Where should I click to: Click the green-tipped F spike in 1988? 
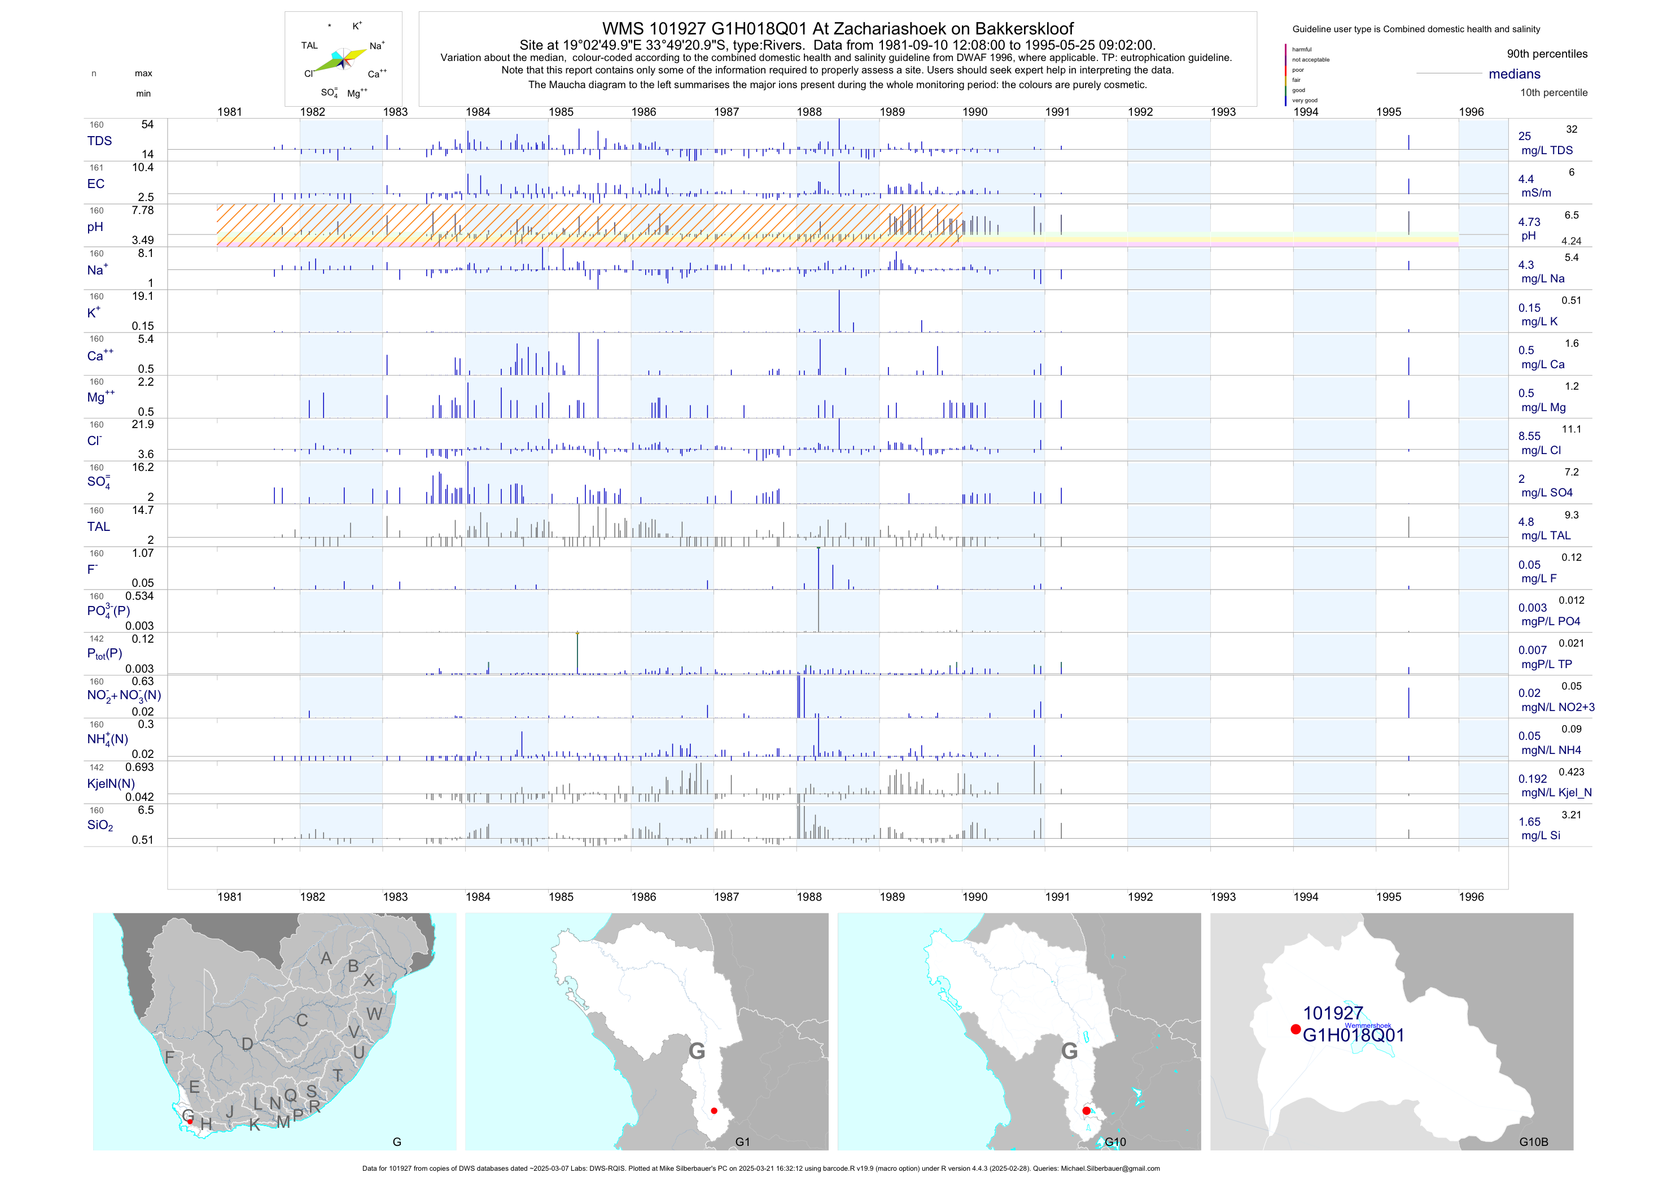[x=819, y=570]
